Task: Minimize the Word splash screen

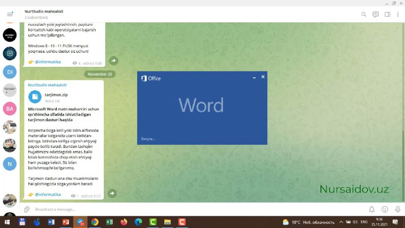Action: tap(254, 78)
